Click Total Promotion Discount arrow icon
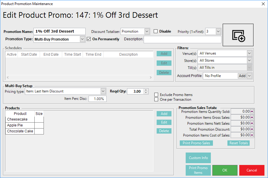 tap(252, 129)
